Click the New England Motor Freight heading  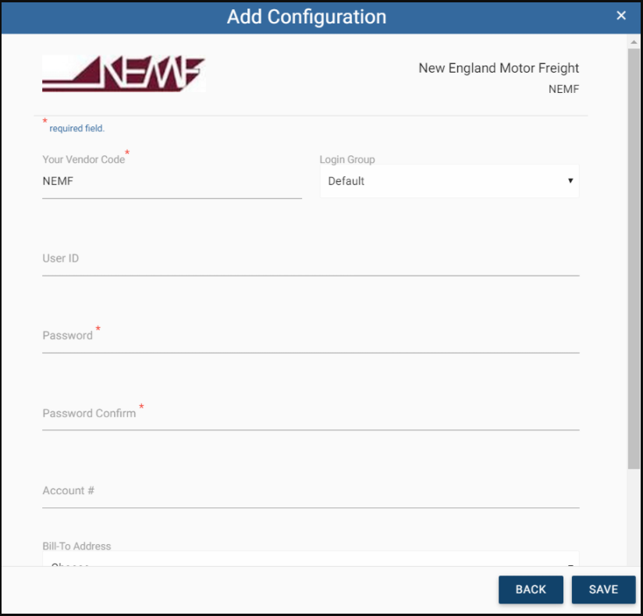point(499,69)
